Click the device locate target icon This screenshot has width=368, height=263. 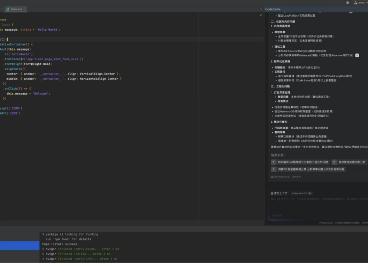click(347, 2)
